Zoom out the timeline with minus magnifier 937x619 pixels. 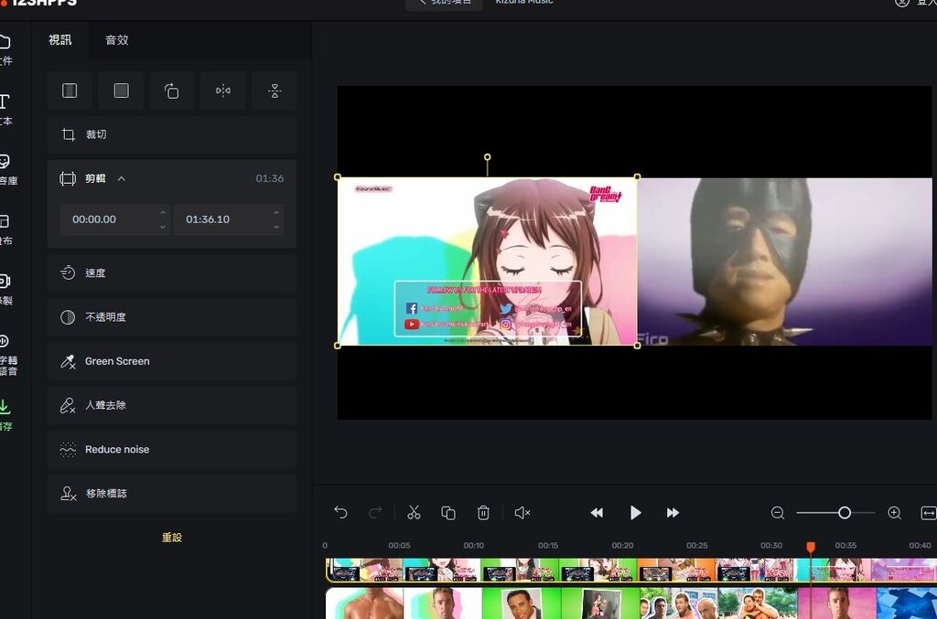click(x=778, y=513)
